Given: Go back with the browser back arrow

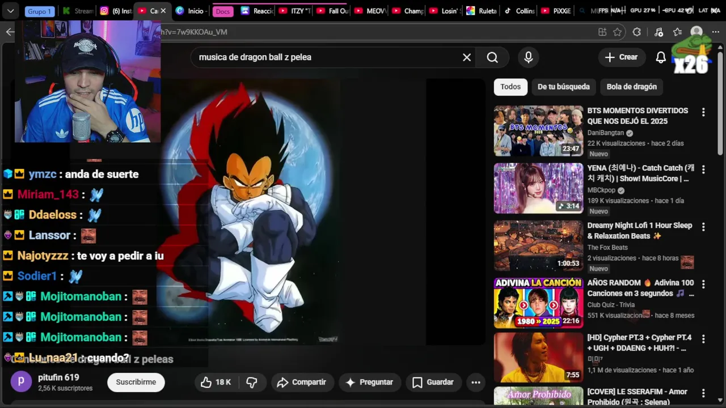Looking at the screenshot, I should 10,32.
